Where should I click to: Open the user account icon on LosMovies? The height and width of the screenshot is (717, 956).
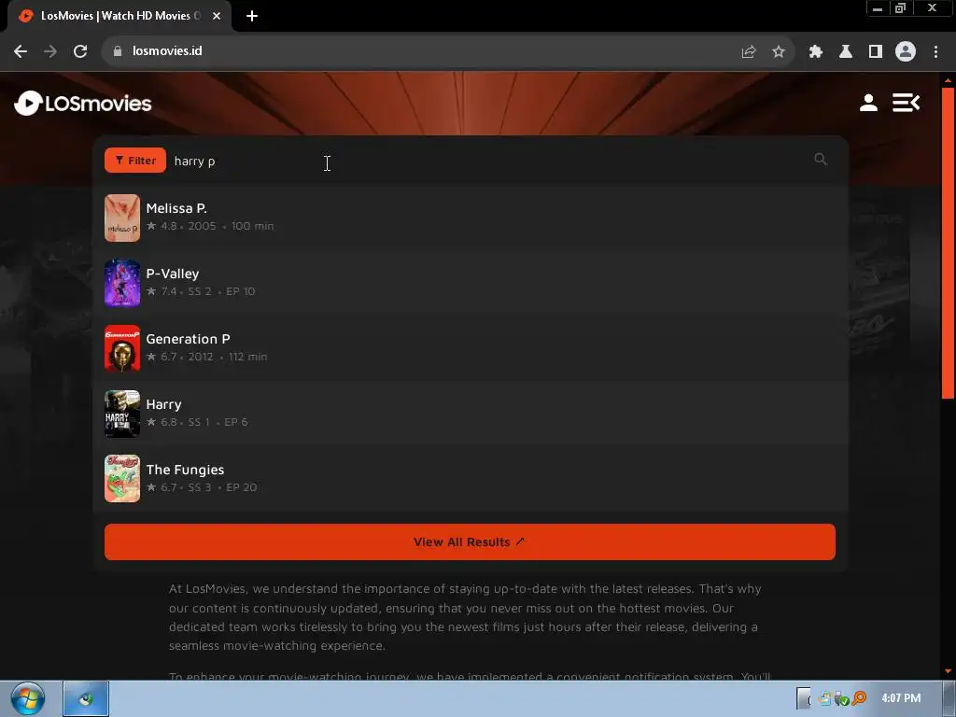point(868,103)
